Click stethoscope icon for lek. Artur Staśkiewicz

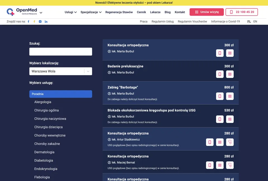(x=230, y=142)
